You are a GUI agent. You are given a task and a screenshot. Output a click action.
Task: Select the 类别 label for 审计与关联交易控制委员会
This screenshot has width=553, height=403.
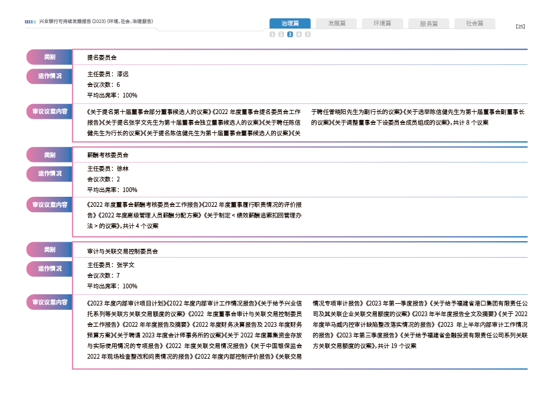[x=49, y=250]
